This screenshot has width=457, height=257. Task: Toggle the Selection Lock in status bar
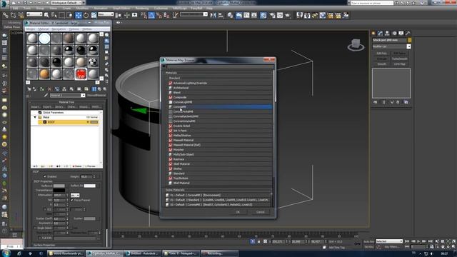258,241
